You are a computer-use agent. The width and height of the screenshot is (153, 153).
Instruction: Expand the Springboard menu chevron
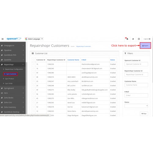point(23,88)
